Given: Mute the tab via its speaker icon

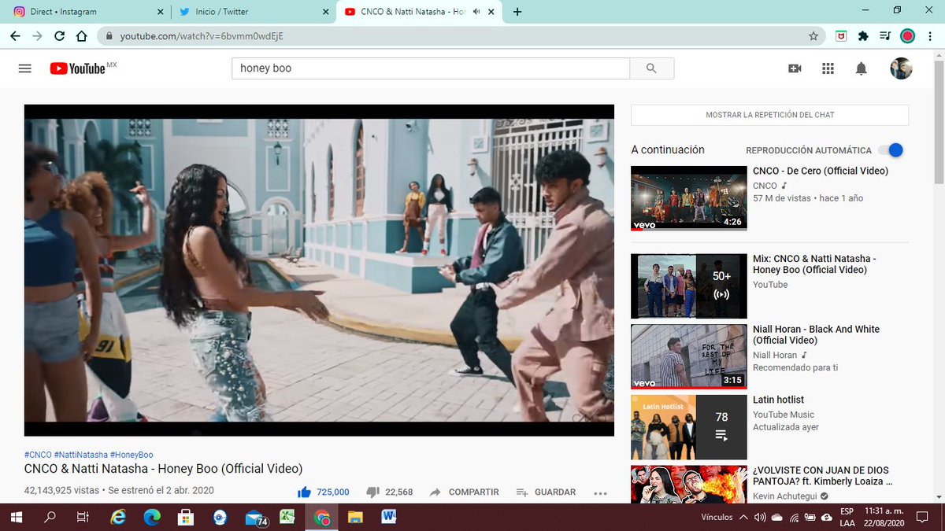Looking at the screenshot, I should coord(476,12).
